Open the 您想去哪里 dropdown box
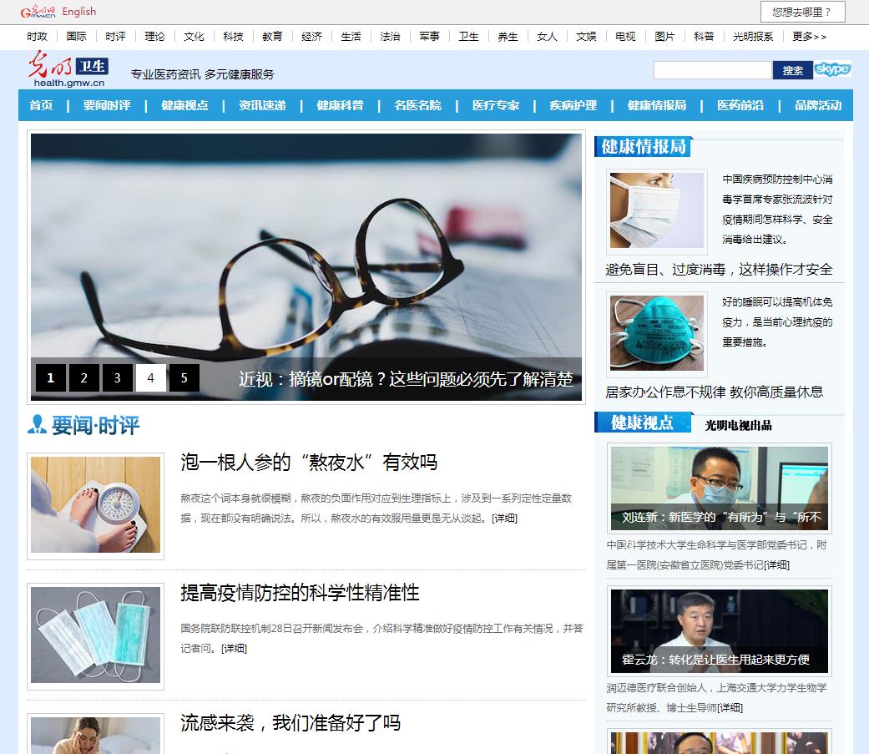 pyautogui.click(x=802, y=12)
